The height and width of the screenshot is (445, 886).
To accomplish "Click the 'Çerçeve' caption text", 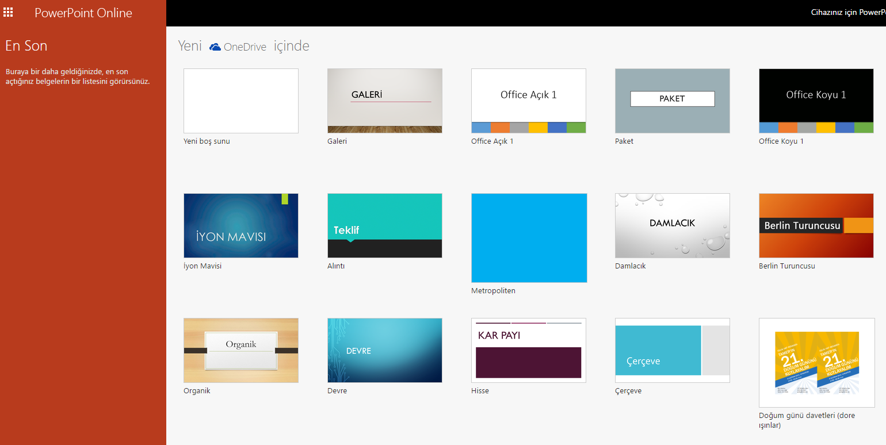I will click(x=628, y=390).
